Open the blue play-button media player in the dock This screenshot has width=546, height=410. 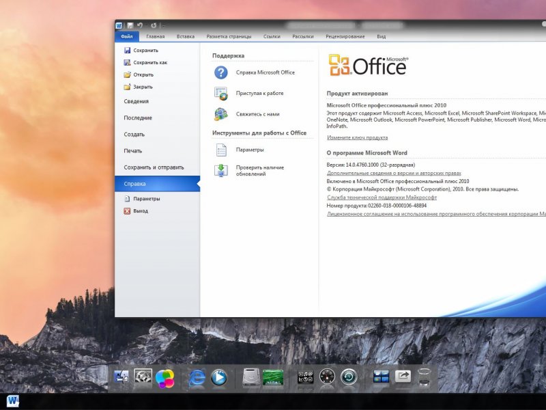(x=219, y=378)
